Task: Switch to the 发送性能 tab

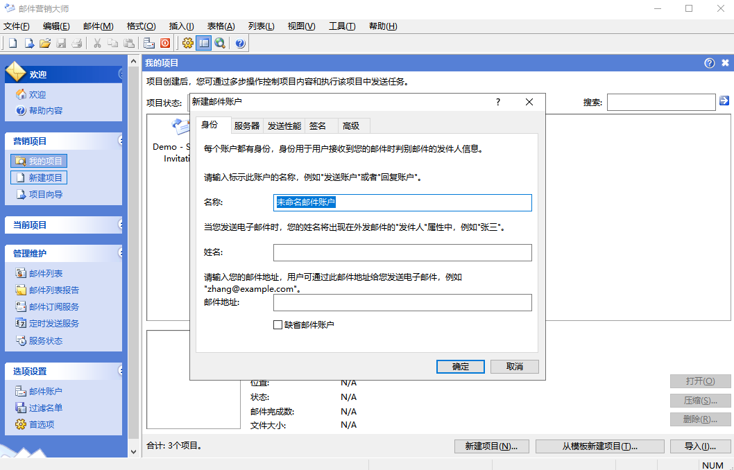Action: (x=284, y=125)
